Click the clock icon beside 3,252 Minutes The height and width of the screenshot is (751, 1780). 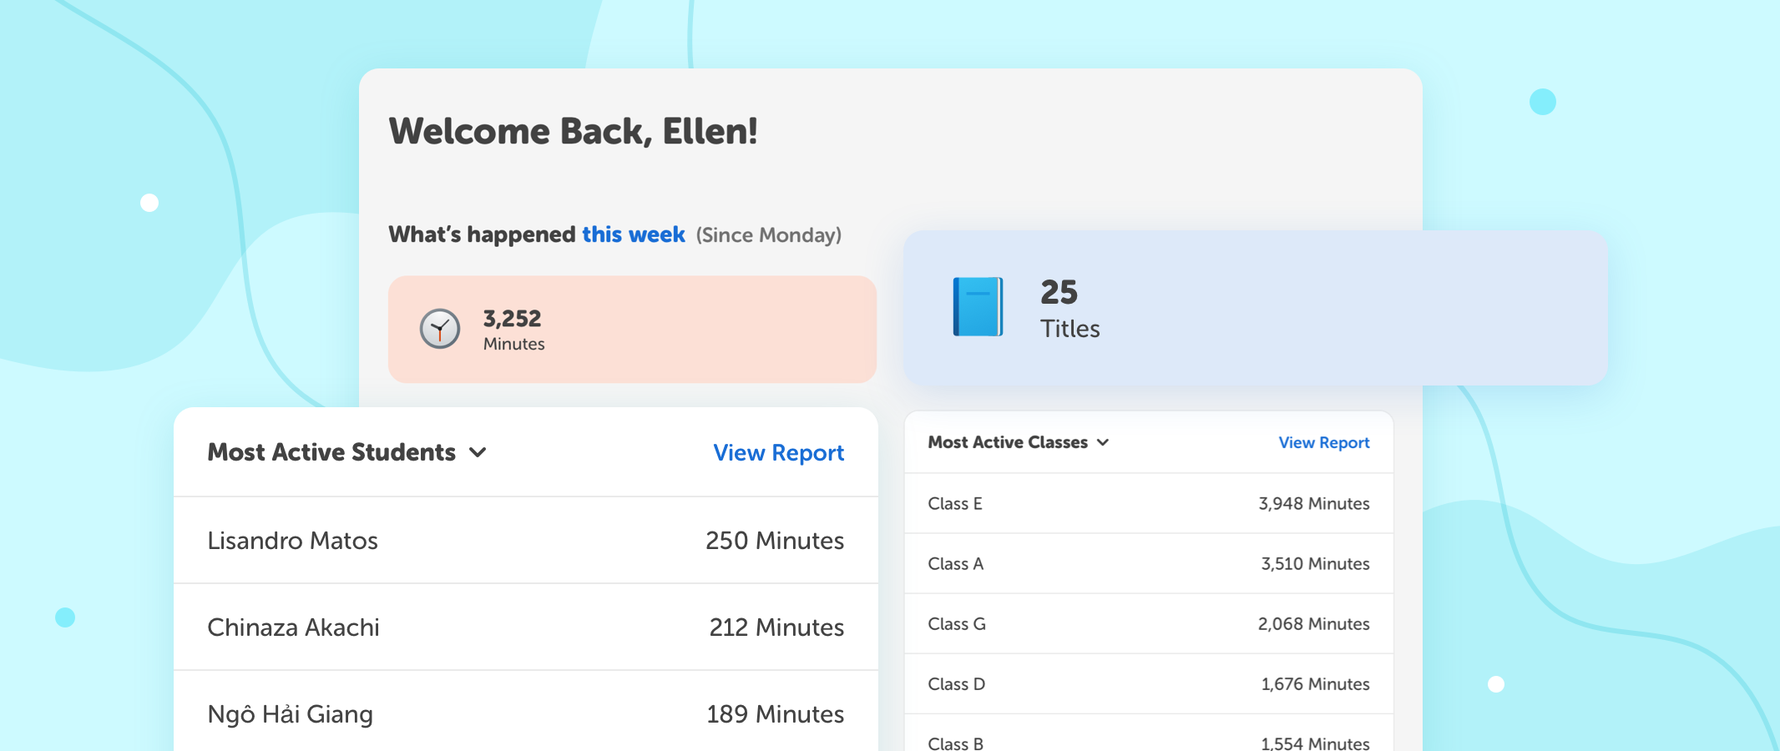point(439,329)
